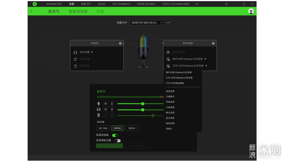Click help icon on the 静音按键 panel

pos(213,43)
